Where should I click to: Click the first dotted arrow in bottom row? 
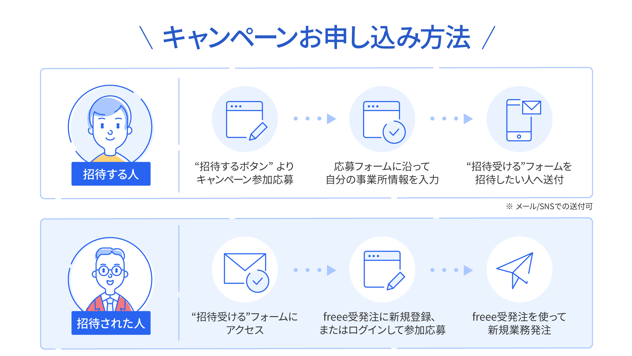pyautogui.click(x=315, y=270)
